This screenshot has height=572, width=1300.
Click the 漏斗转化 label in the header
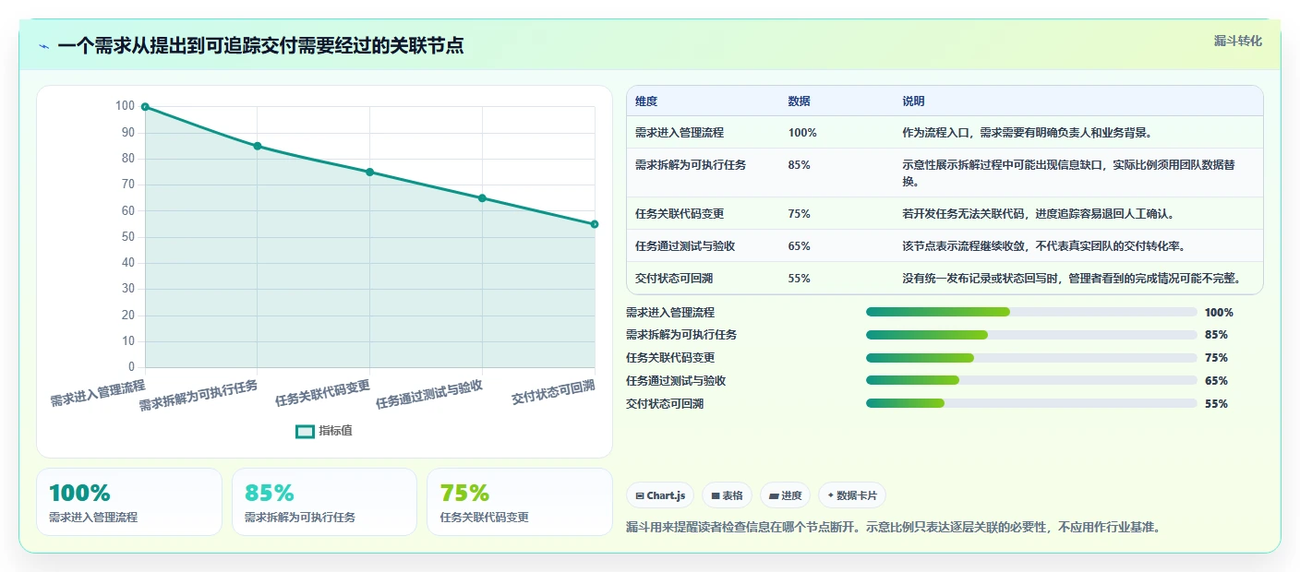point(1237,41)
